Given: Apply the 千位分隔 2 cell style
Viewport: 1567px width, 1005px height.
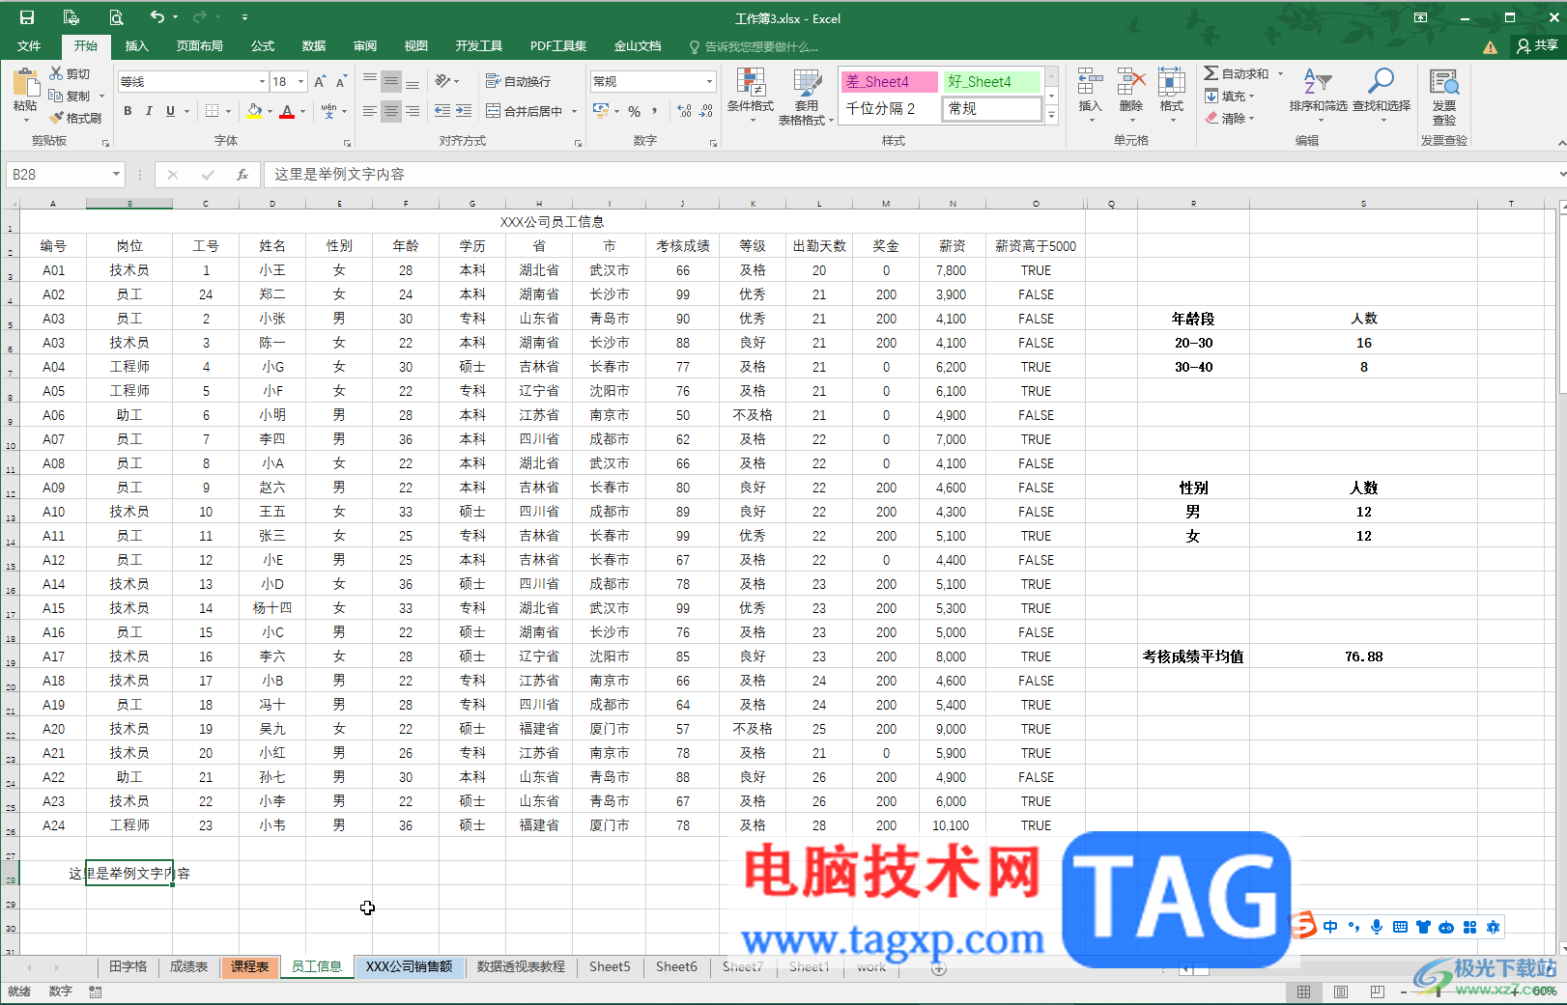Looking at the screenshot, I should [x=889, y=109].
